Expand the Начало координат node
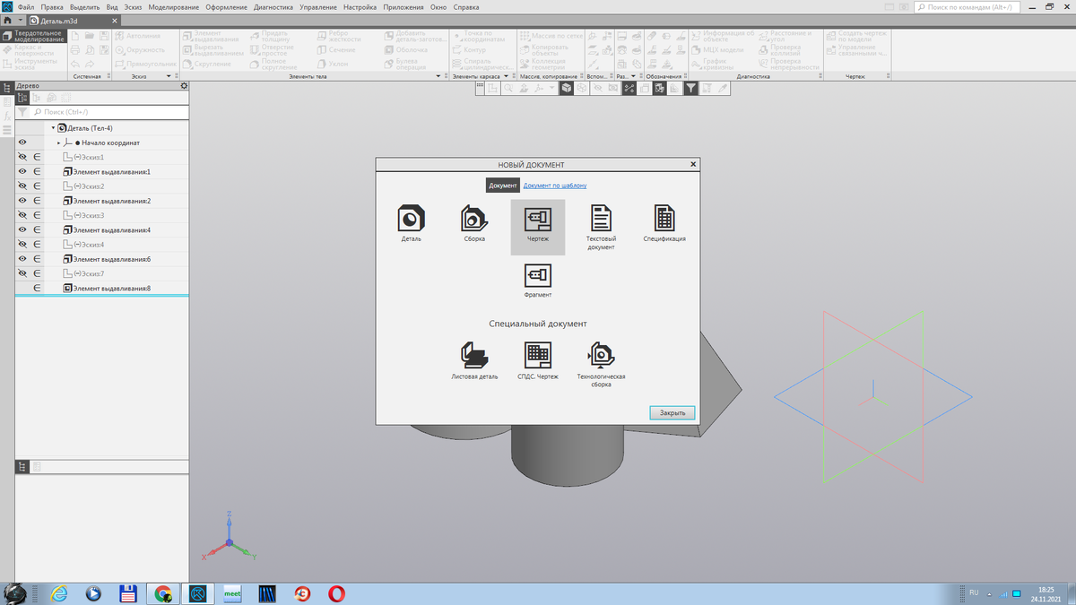1076x605 pixels. (x=58, y=143)
